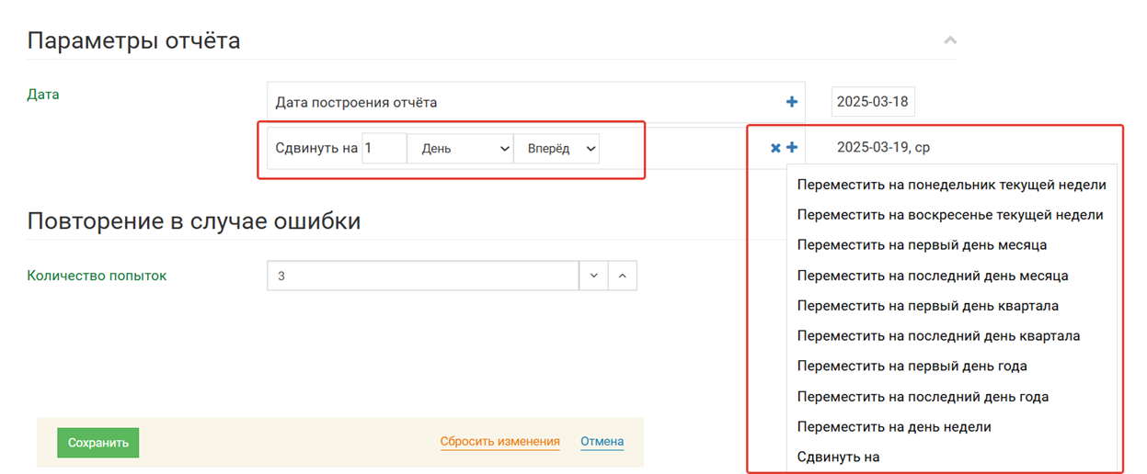Open the День unit dropdown

tap(460, 149)
